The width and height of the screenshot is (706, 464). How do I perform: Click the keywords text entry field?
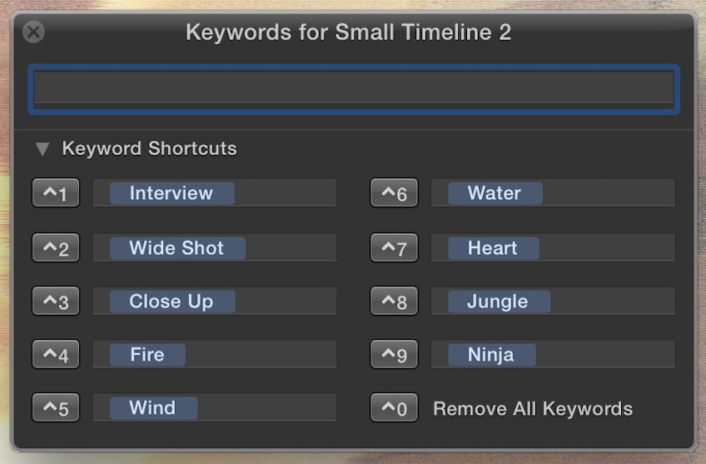(x=354, y=88)
